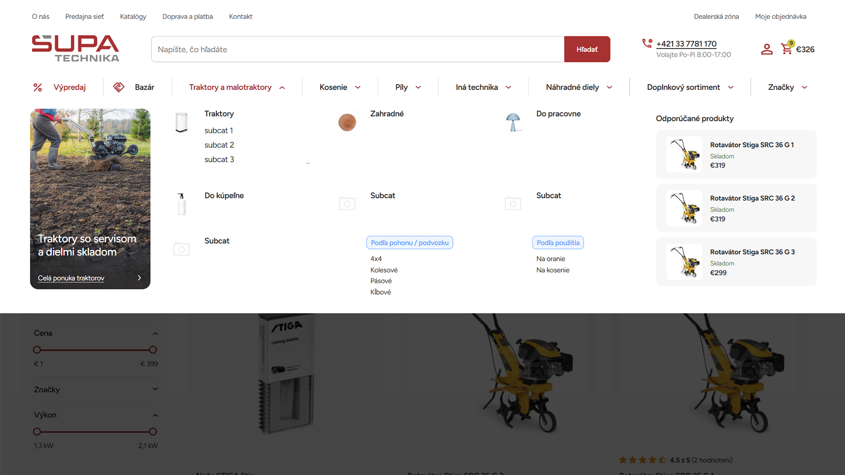Click the red phone icon
The height and width of the screenshot is (475, 845).
[x=647, y=43]
